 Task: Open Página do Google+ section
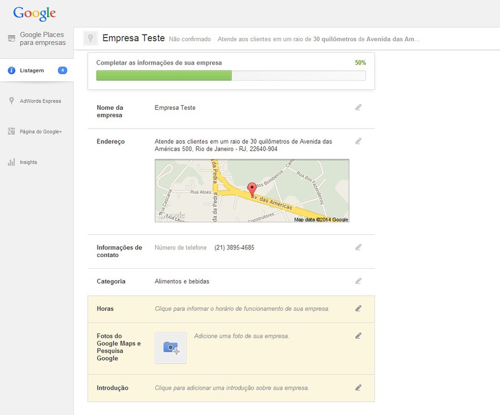point(41,132)
